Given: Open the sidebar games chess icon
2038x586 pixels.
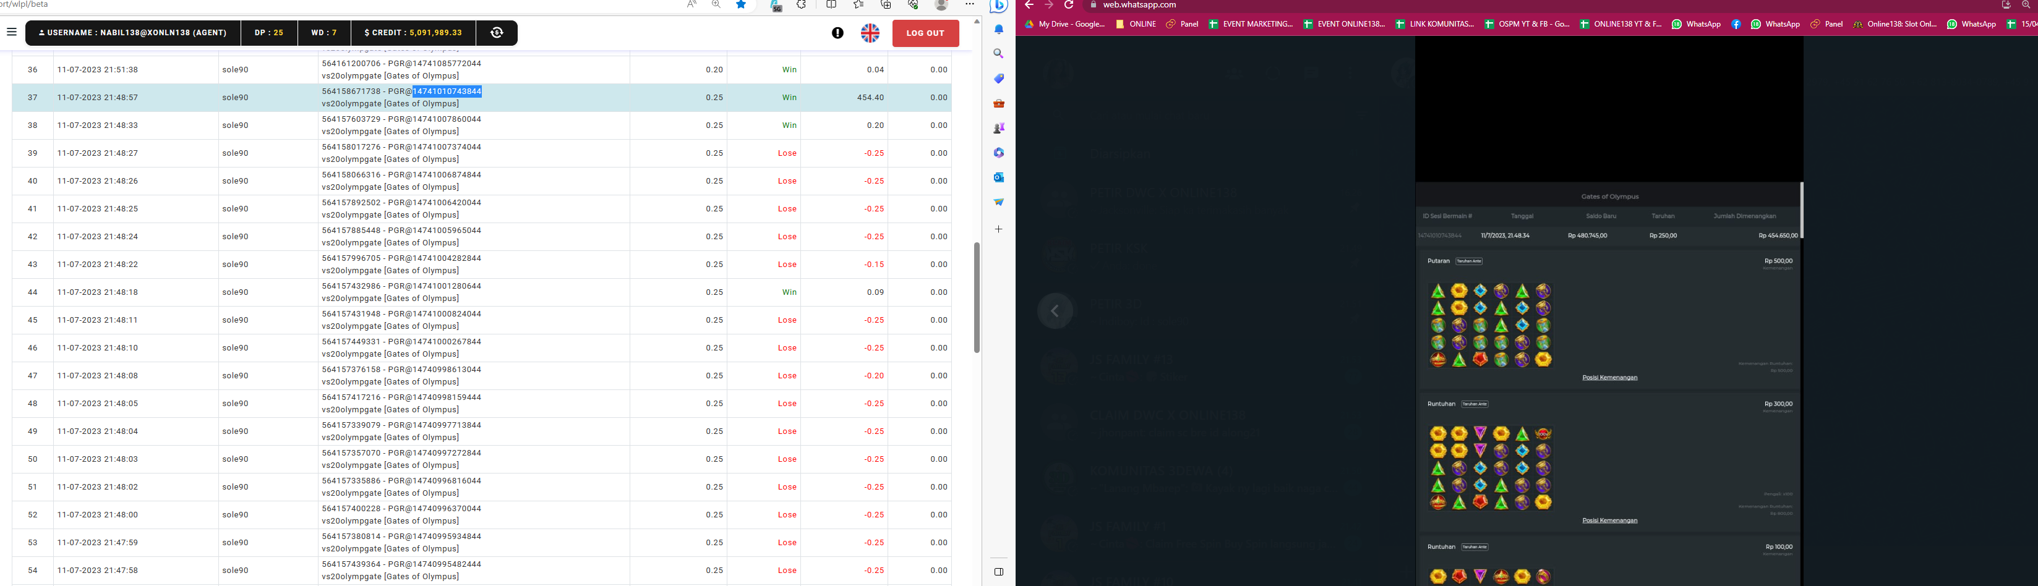Looking at the screenshot, I should 1000,128.
